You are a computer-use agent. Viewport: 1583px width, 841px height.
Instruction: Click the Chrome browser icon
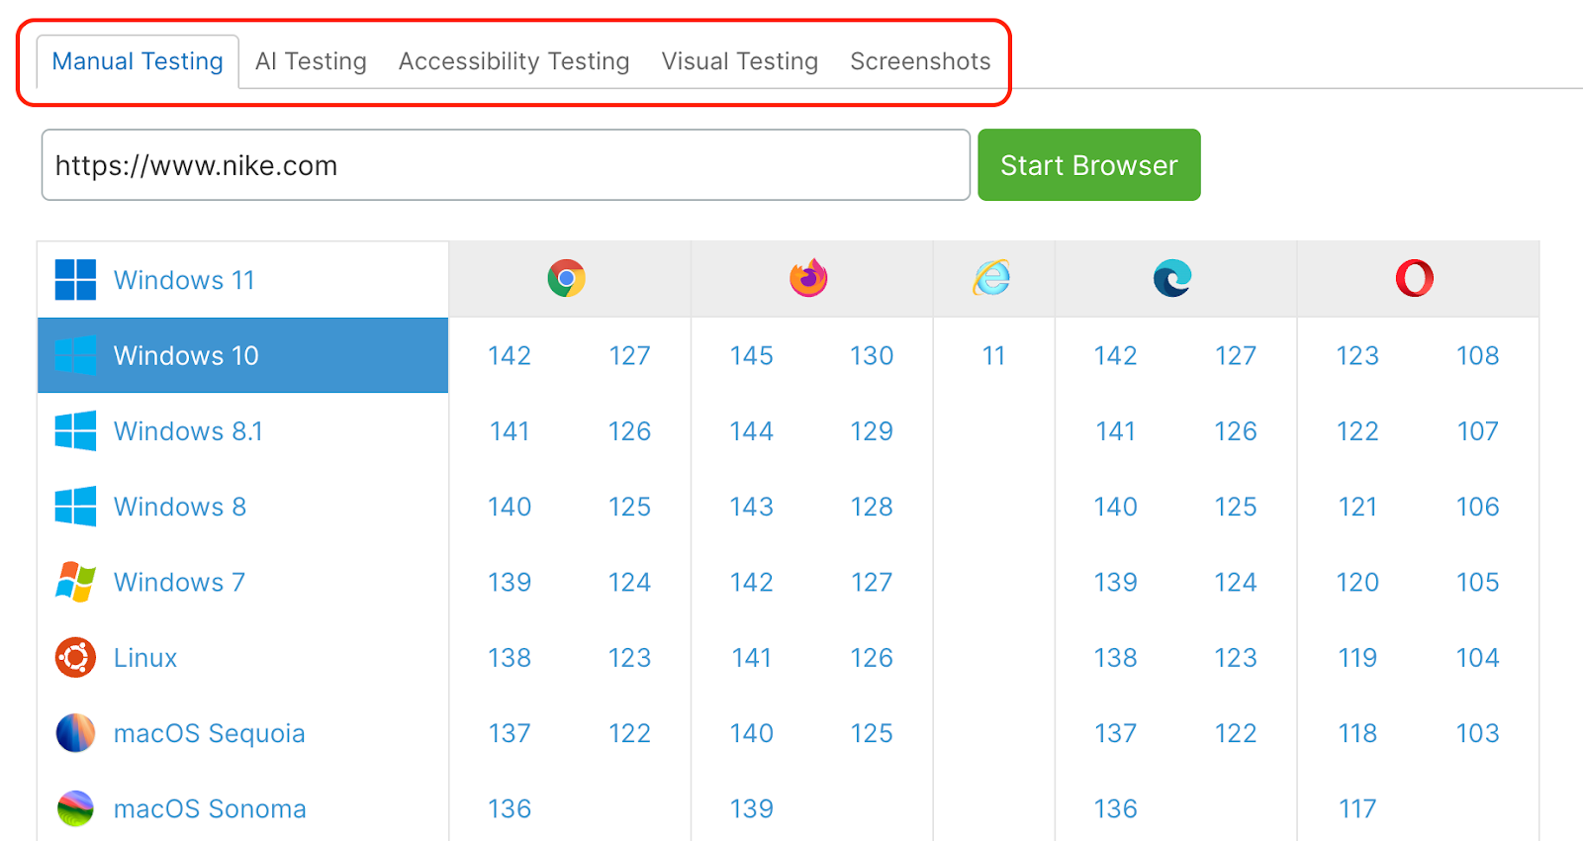pos(566,279)
